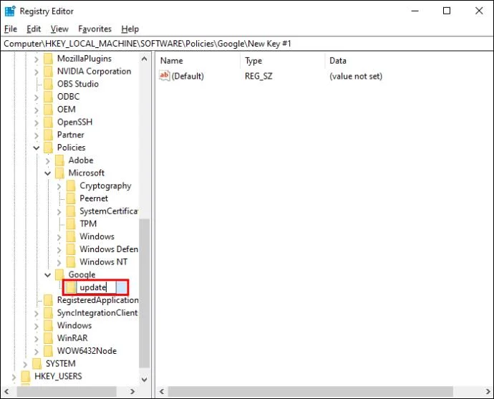
Task: Select the OEM folder icon
Action: pyautogui.click(x=48, y=110)
